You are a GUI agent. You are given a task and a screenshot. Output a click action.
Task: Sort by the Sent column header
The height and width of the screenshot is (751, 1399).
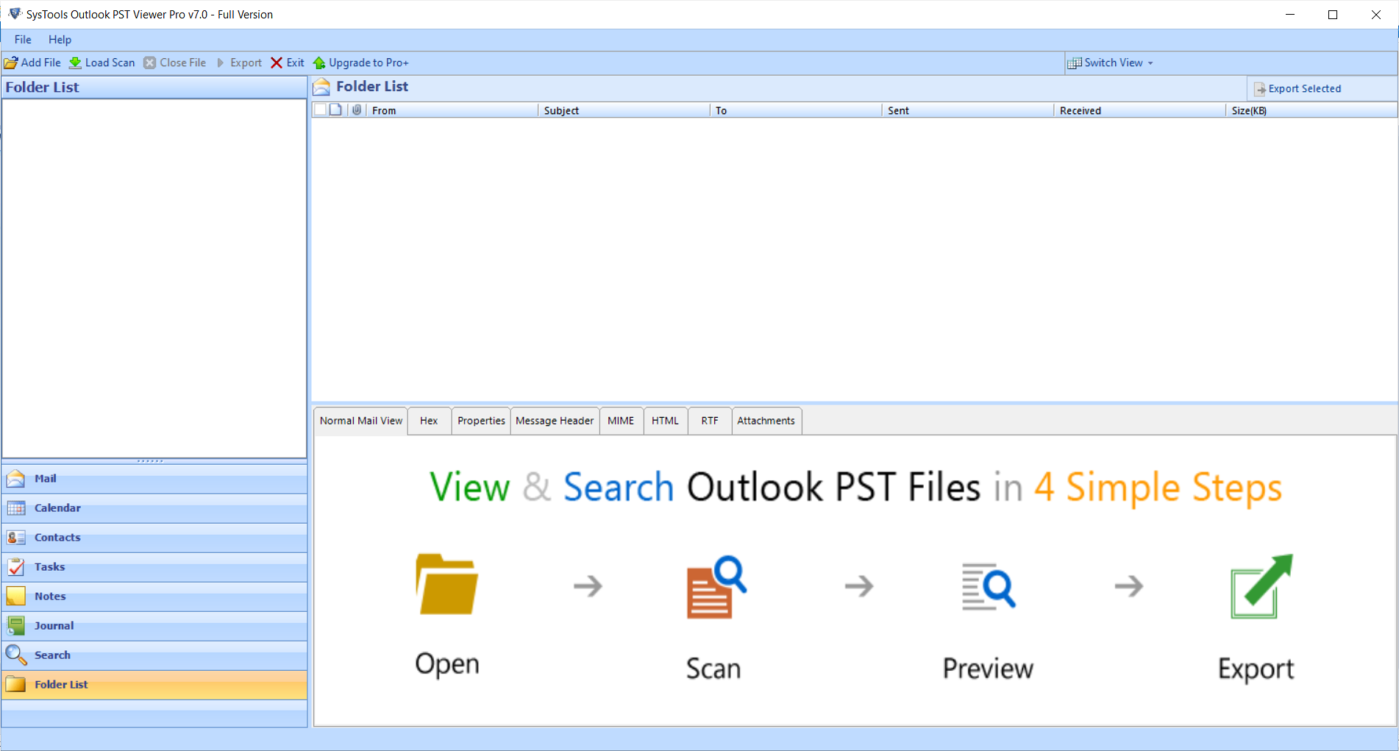pos(968,110)
